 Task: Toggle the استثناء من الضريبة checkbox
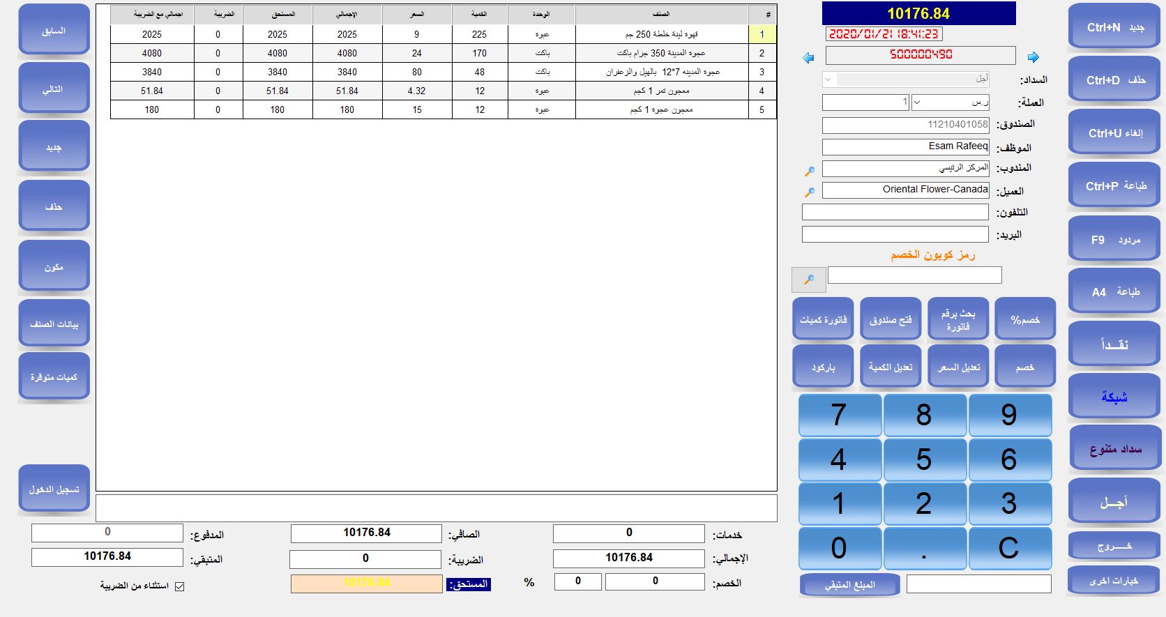(179, 586)
